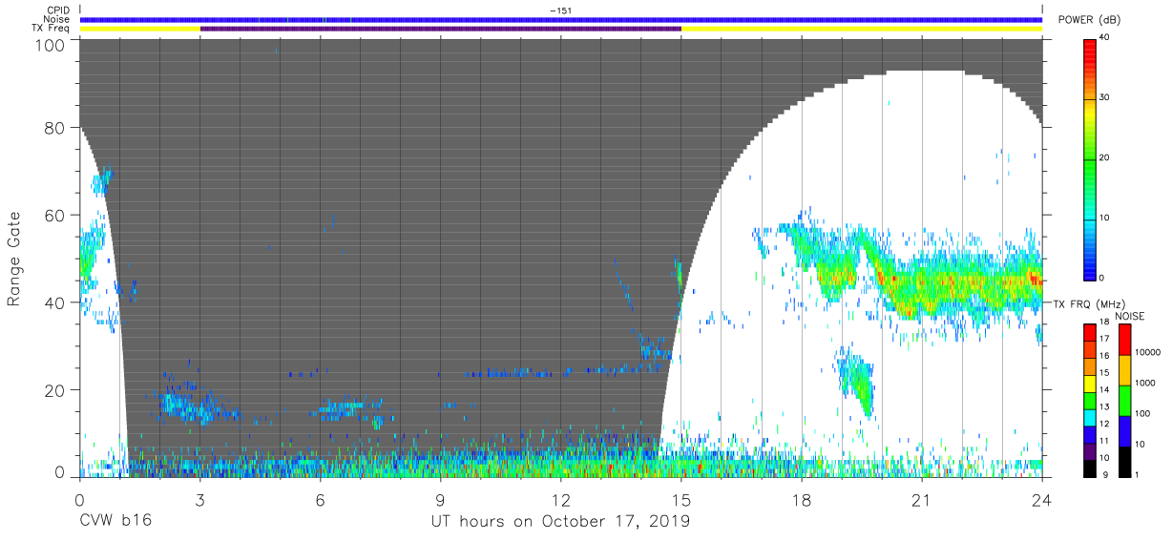Click the x-axis hour label '15'
The image size is (1172, 541).
click(681, 499)
